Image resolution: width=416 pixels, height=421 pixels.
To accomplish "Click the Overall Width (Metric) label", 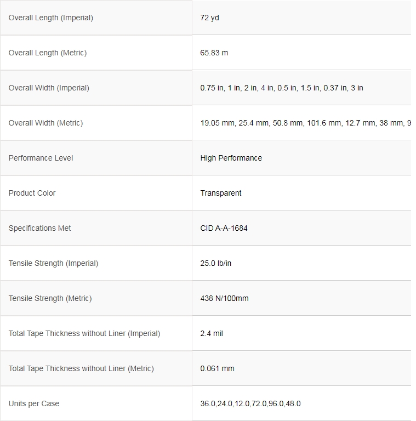I will click(45, 123).
